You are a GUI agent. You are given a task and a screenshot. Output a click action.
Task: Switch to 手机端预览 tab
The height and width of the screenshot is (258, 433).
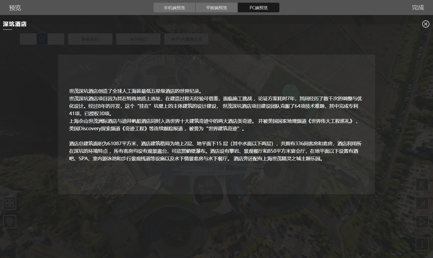point(174,8)
